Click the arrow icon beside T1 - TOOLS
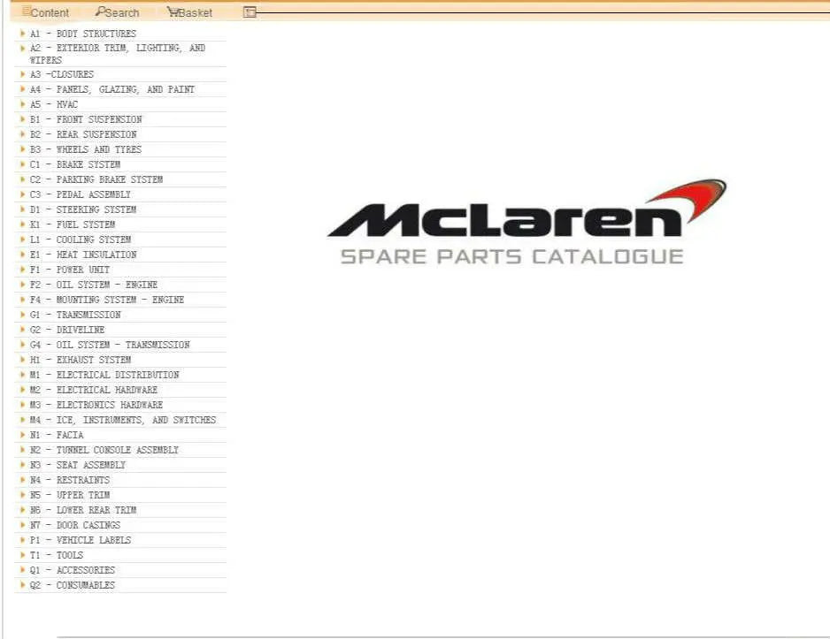The image size is (830, 639). click(x=21, y=554)
